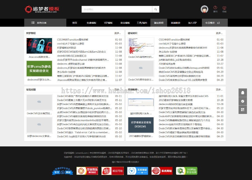Open js判断当前域名 article in 建站知识

point(175,60)
